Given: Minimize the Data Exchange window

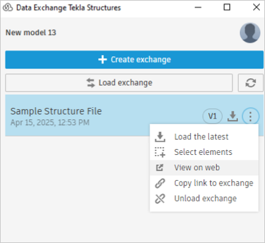Looking at the screenshot, I should (x=198, y=7).
